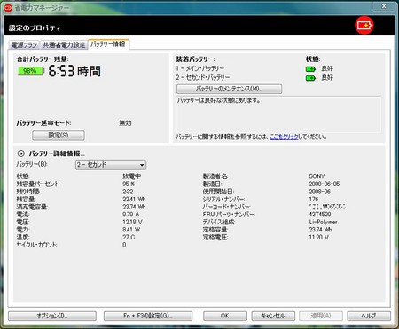Collapse the バッテリー詳細情報 section
This screenshot has width=399, height=329.
click(x=20, y=153)
